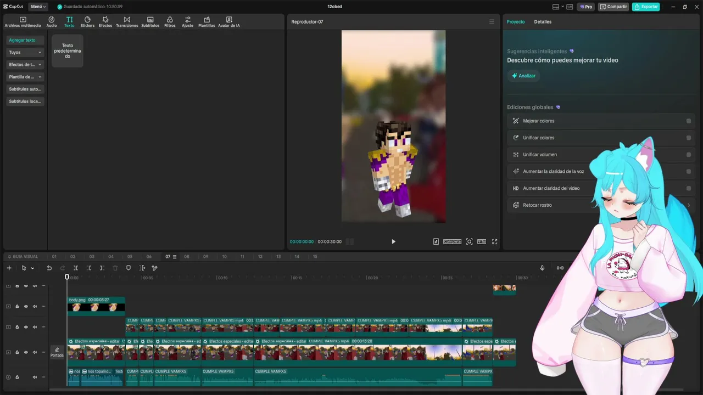Open the Archivos multimedia panel
This screenshot has height=395, width=703.
(x=23, y=22)
